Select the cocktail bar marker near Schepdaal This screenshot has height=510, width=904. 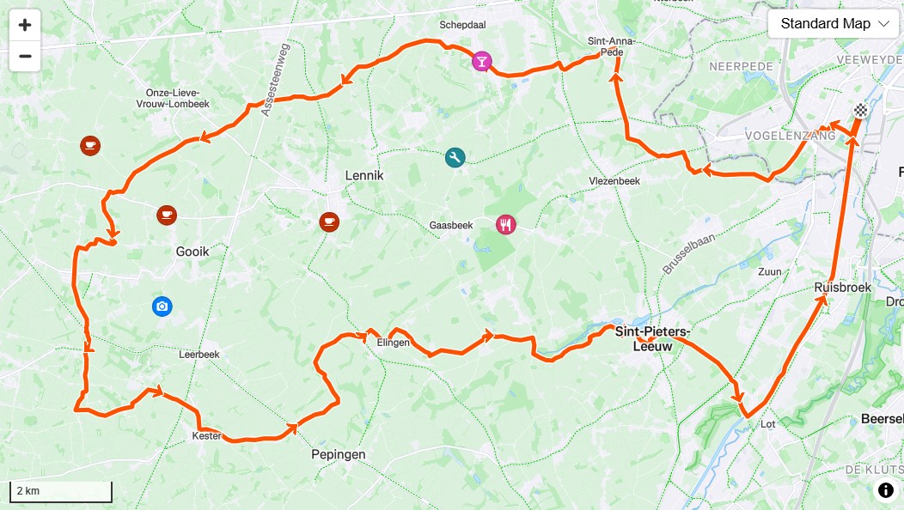coord(482,62)
